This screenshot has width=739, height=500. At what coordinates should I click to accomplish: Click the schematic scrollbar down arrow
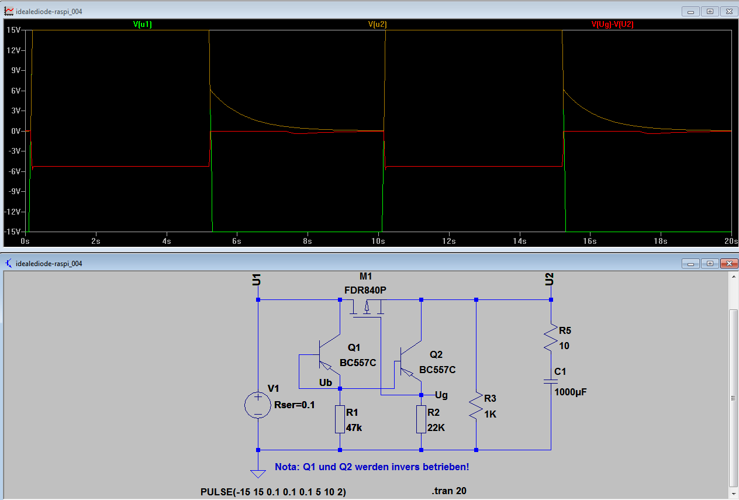point(734,494)
